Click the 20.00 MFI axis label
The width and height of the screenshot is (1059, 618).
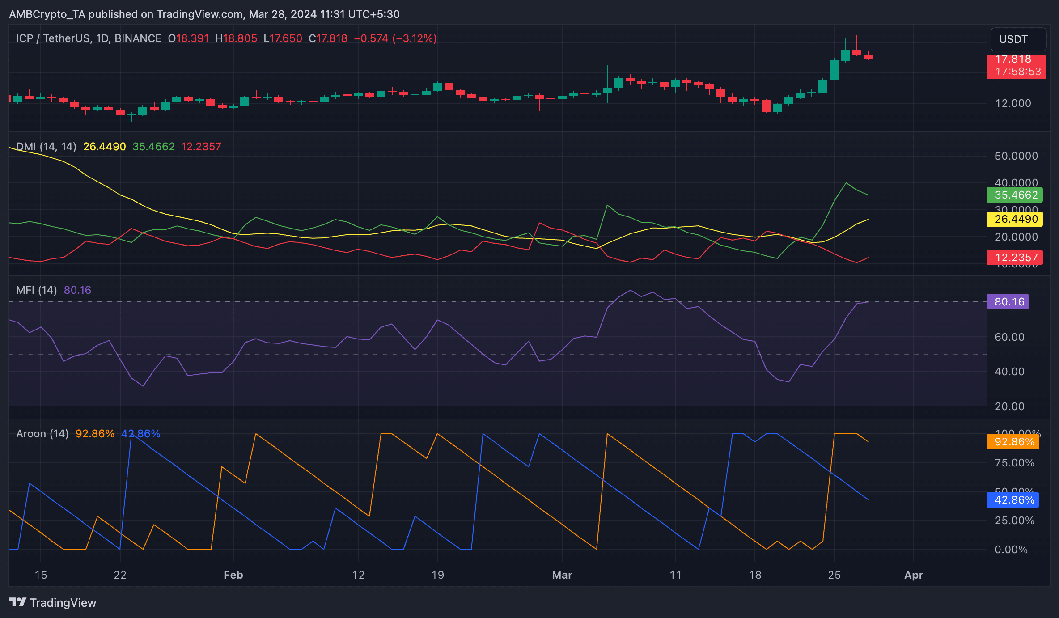point(1009,406)
